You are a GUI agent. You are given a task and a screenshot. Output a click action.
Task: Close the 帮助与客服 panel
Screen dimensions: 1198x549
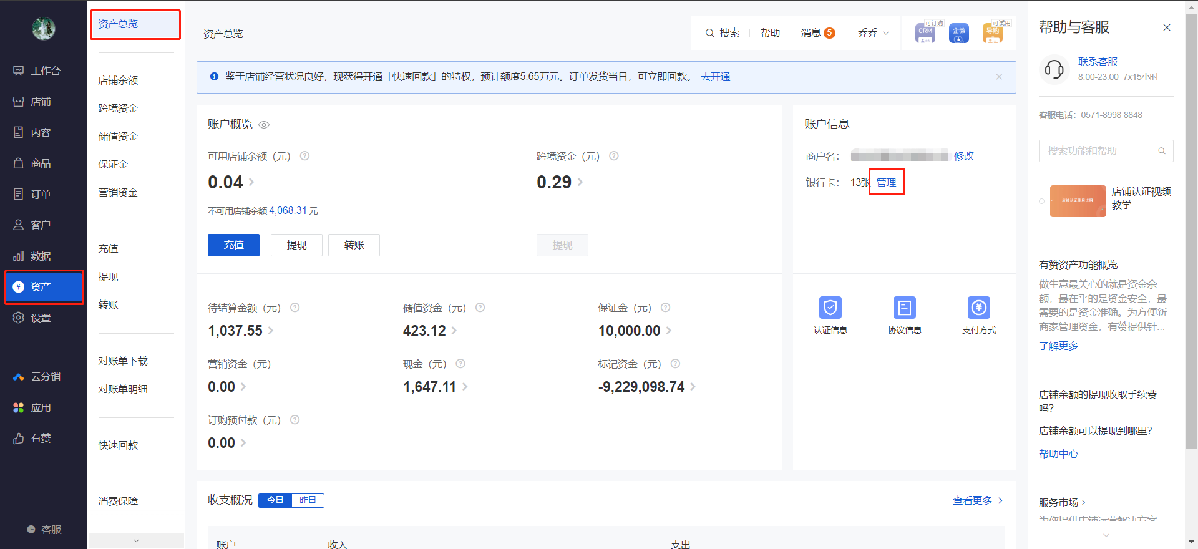pyautogui.click(x=1166, y=27)
